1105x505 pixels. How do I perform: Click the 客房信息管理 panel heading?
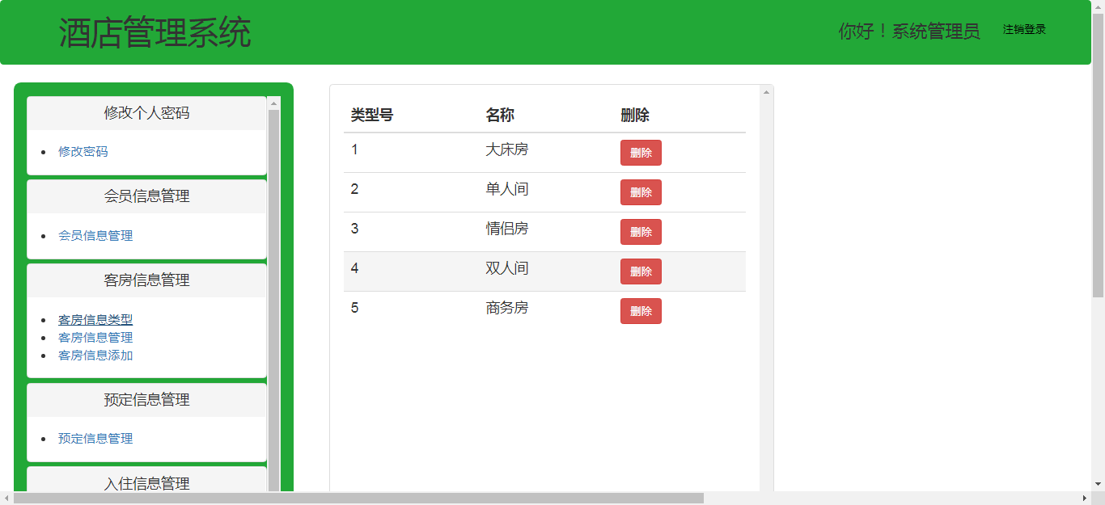(146, 280)
